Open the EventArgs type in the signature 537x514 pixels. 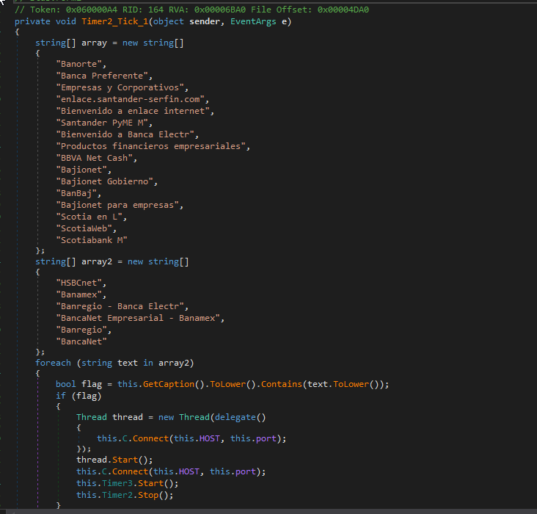253,21
